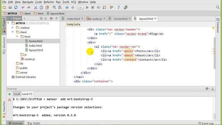The width and height of the screenshot is (222, 125).
Task: Close the terminal session with red X
Action: click(9, 100)
